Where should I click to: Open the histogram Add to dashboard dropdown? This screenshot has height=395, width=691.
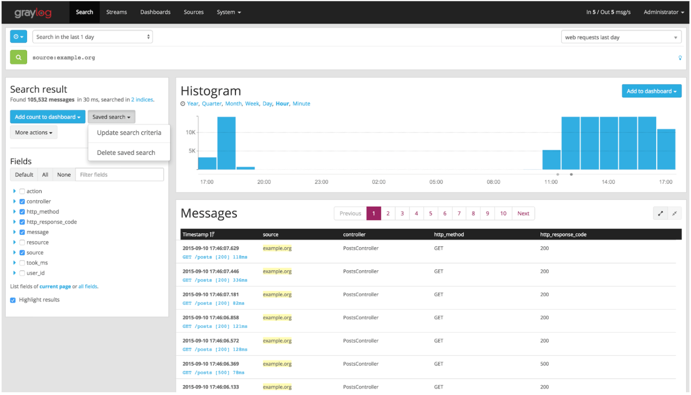pos(651,91)
